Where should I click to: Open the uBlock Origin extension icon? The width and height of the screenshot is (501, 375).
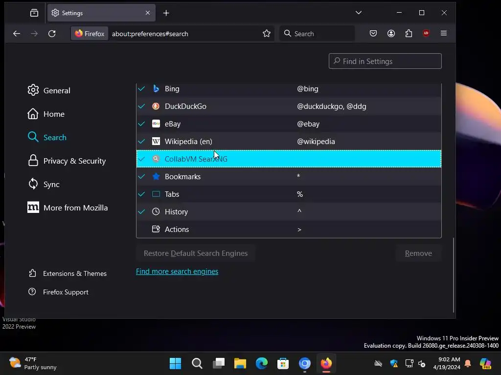(426, 33)
